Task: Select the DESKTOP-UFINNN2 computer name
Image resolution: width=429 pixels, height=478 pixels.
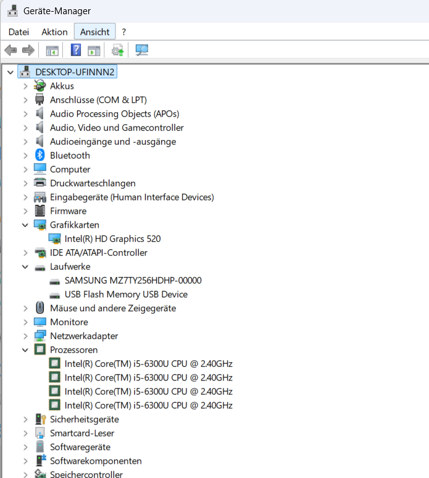Action: point(75,72)
